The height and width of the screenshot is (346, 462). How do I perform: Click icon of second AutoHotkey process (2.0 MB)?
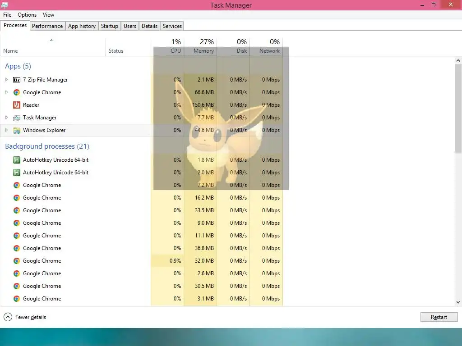tap(17, 173)
